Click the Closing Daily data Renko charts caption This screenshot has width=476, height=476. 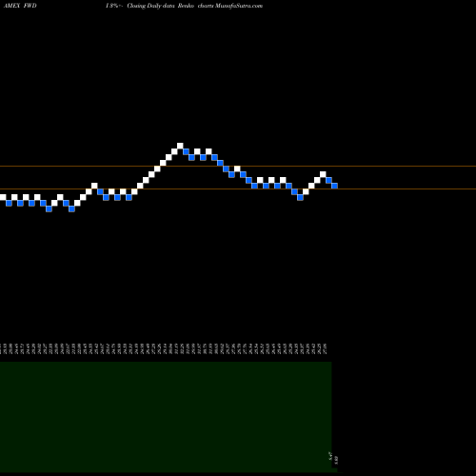pyautogui.click(x=170, y=6)
